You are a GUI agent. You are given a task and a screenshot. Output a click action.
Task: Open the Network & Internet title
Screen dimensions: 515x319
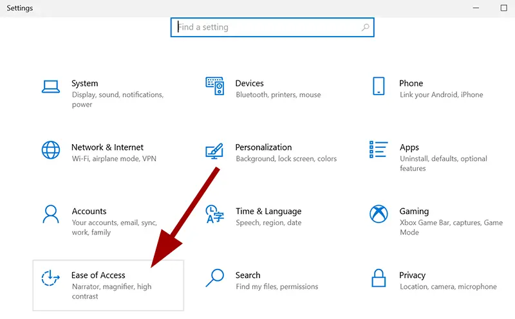[108, 147]
